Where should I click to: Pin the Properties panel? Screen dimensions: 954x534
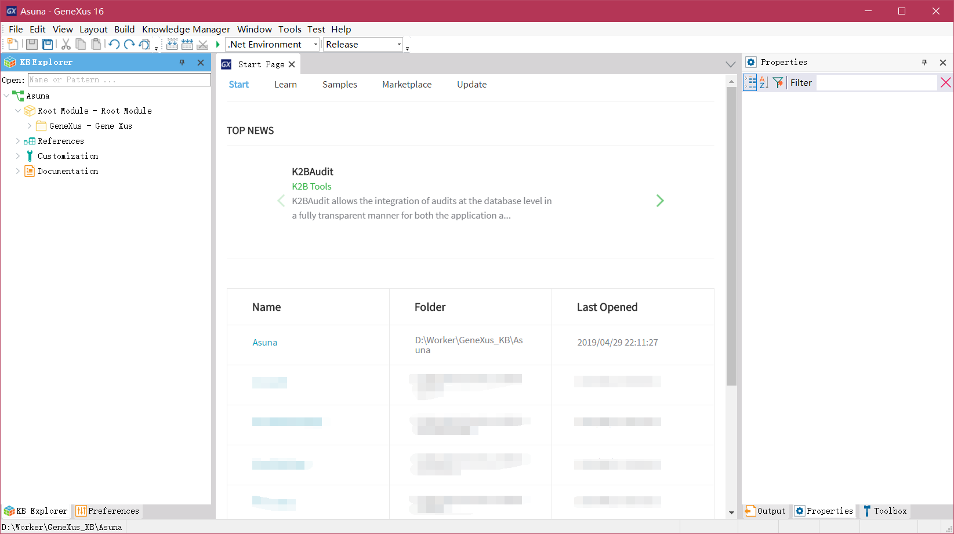point(924,63)
